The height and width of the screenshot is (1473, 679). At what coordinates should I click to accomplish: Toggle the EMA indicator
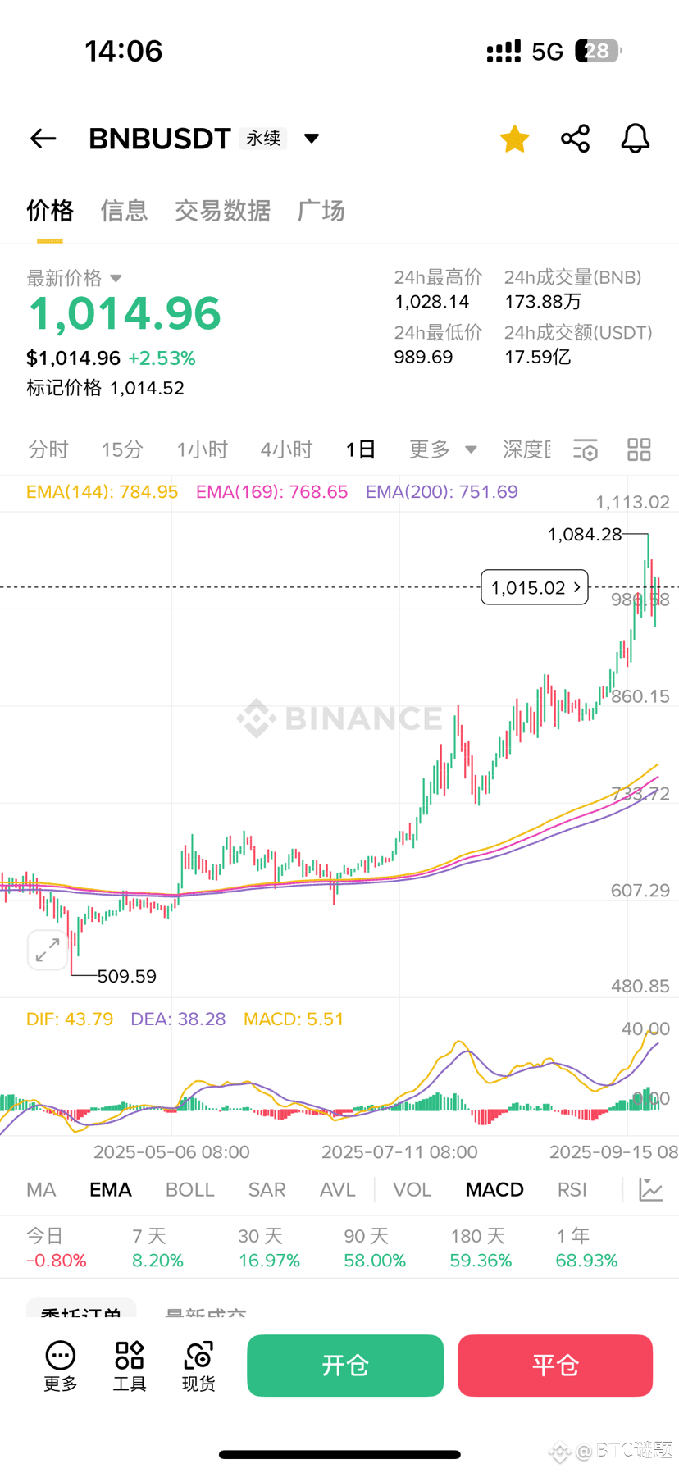[111, 1189]
